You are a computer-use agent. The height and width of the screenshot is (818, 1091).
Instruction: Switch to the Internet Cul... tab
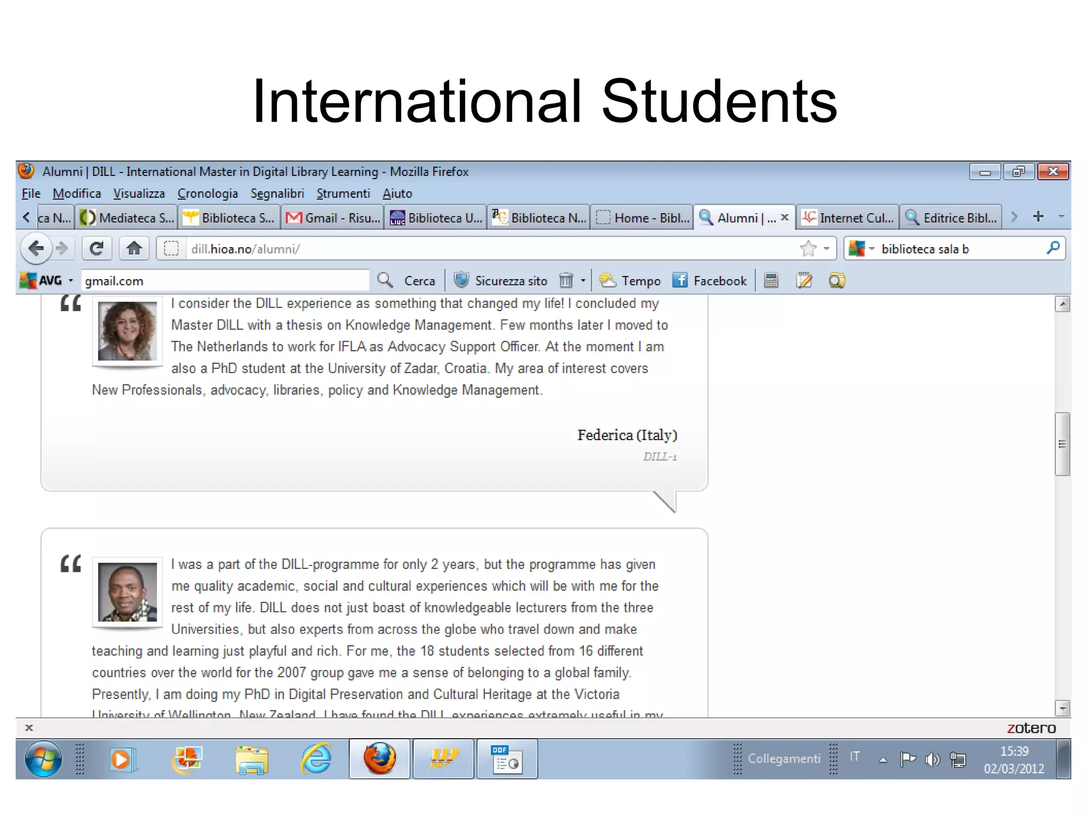point(848,217)
